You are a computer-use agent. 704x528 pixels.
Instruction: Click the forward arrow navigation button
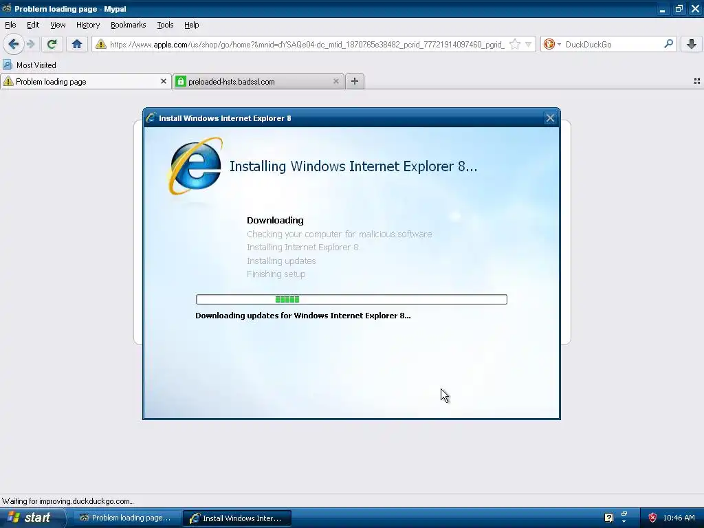coord(31,44)
